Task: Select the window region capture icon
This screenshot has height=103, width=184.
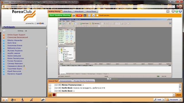Action: point(89,15)
